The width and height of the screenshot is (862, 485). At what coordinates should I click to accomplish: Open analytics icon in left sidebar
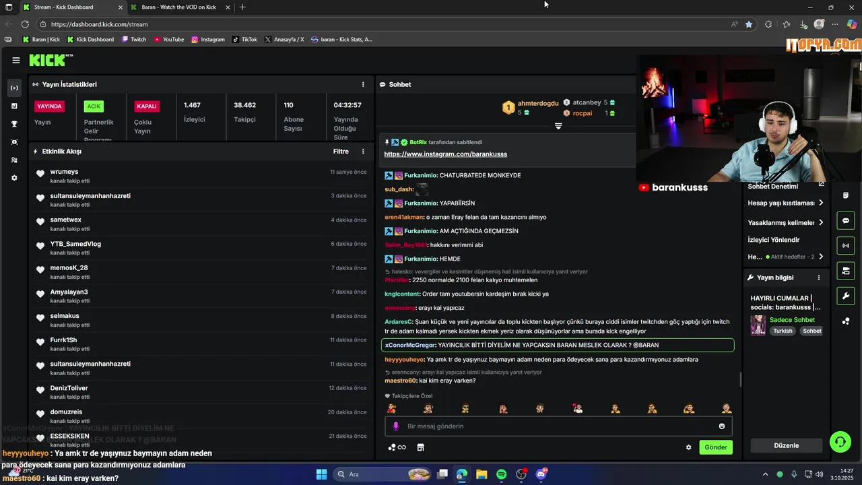click(x=14, y=106)
